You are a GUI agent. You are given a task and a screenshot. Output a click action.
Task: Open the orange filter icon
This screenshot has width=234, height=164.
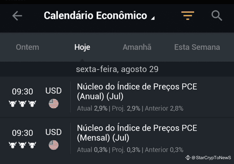[188, 15]
